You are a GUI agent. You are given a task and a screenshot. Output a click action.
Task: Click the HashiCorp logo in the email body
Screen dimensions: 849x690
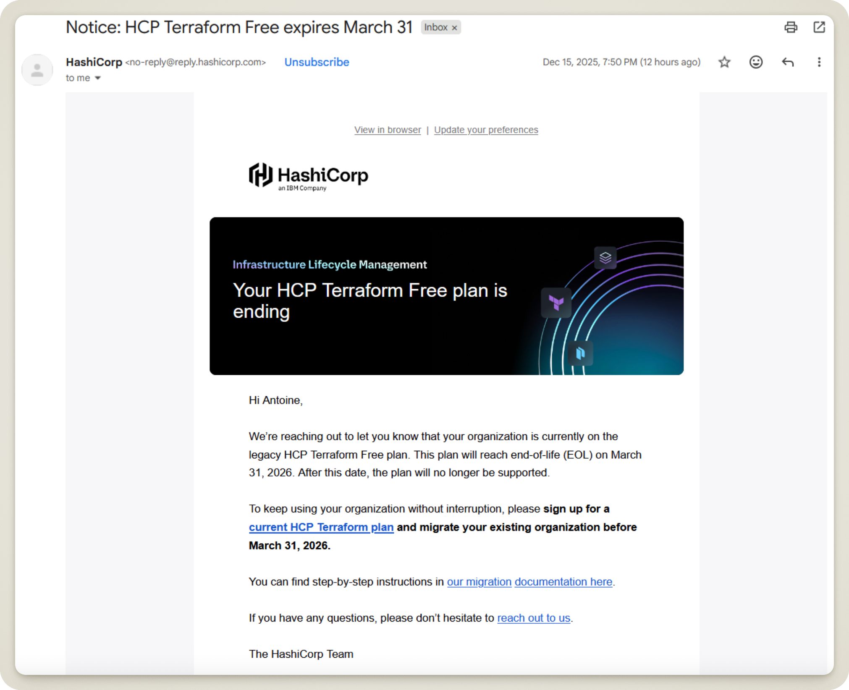(x=308, y=176)
